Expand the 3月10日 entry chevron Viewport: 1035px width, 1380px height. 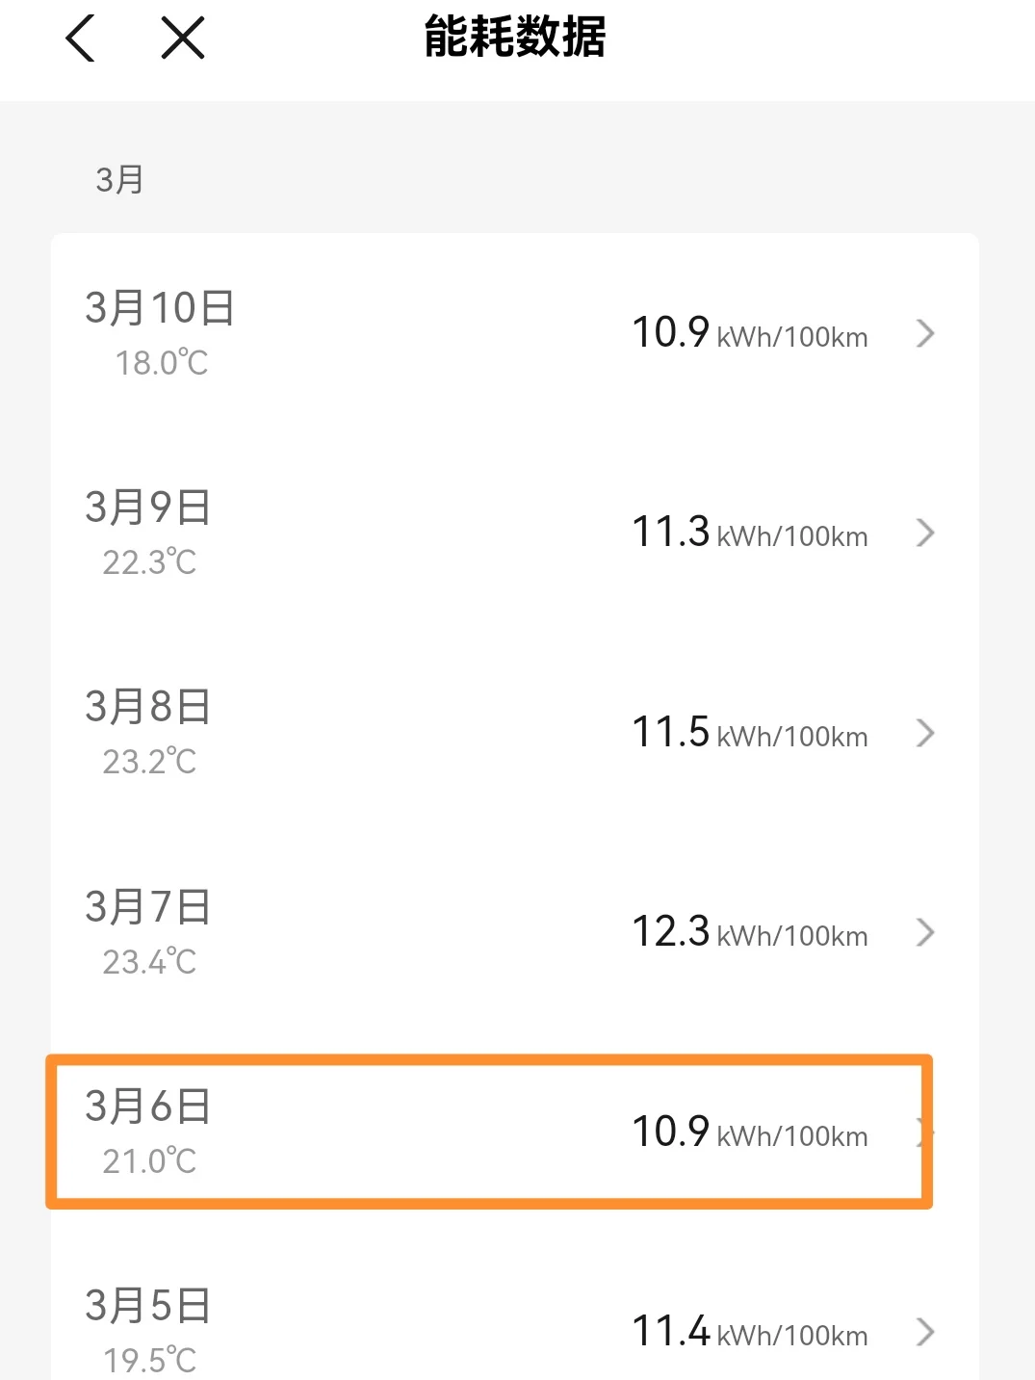925,333
